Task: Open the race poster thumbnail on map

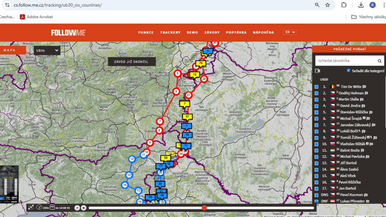Action: point(9,184)
